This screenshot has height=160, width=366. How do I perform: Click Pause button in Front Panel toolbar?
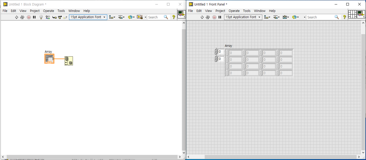click(x=220, y=17)
